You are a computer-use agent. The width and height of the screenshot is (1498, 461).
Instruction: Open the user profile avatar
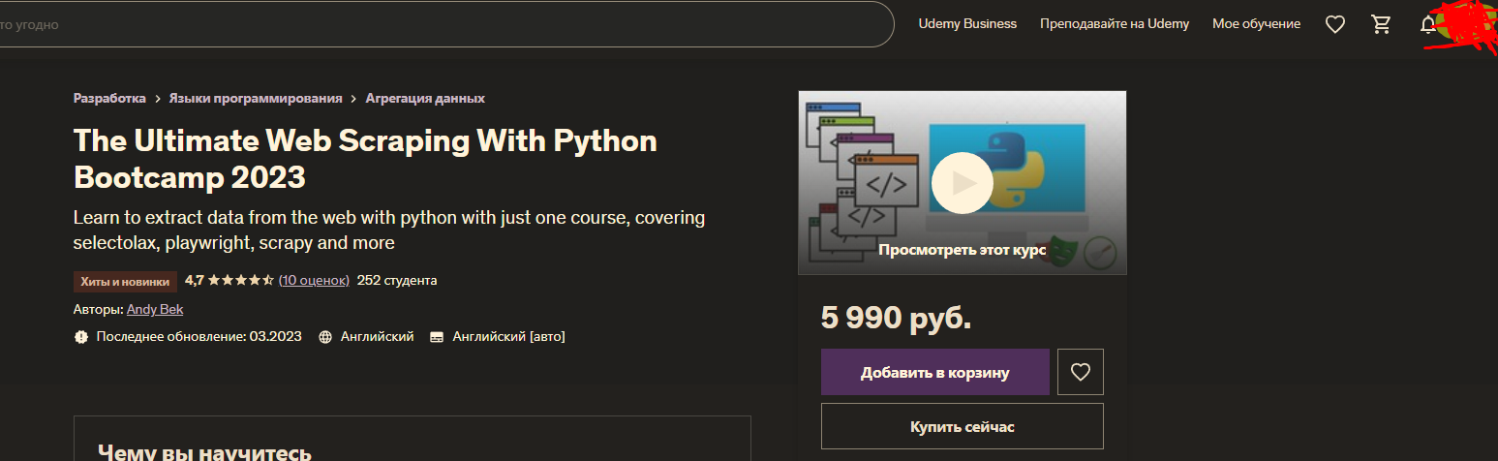(x=1466, y=24)
